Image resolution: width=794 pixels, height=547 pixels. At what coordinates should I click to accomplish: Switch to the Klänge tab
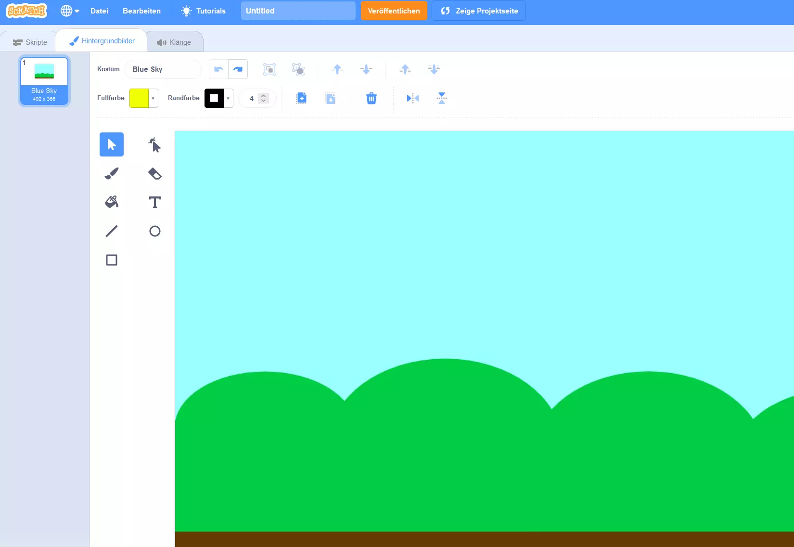point(175,41)
